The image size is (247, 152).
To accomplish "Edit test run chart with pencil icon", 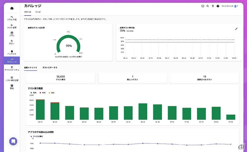I will 236,29.
